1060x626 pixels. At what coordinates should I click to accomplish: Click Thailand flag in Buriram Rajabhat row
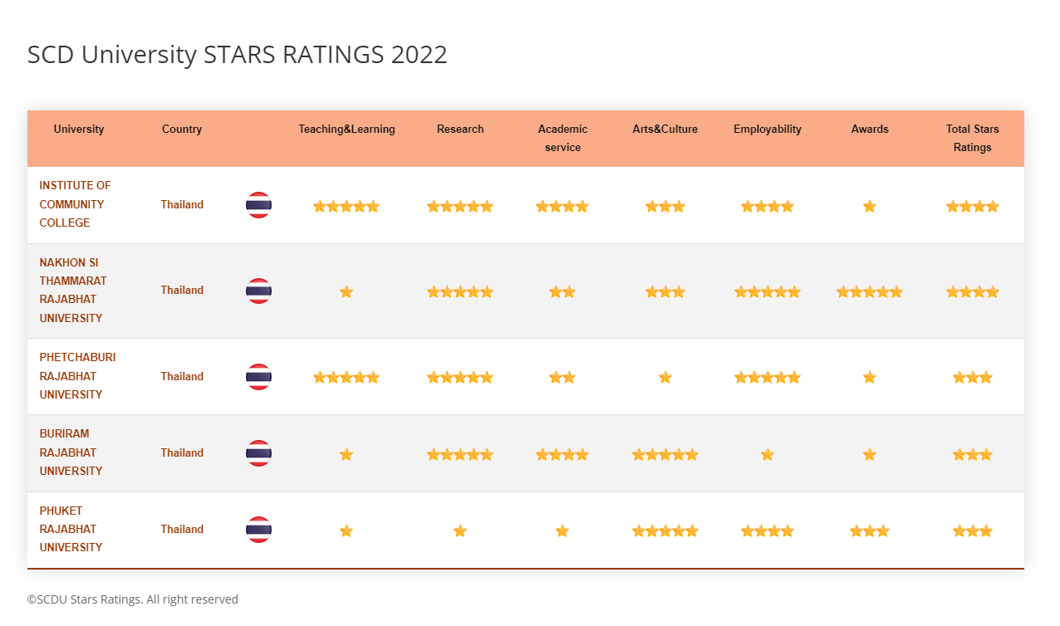(x=258, y=453)
